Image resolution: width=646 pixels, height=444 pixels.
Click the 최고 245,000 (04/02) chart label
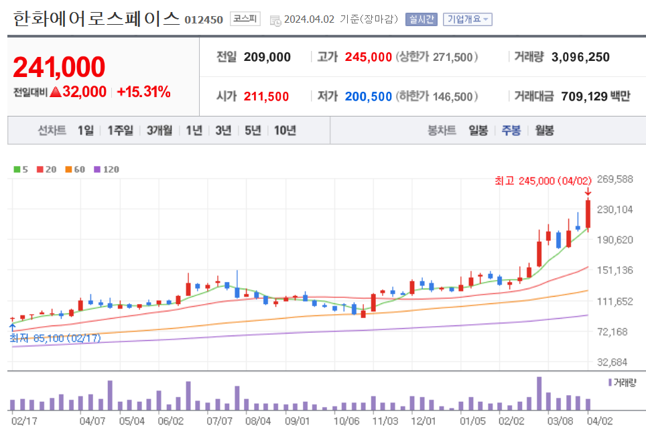point(543,181)
